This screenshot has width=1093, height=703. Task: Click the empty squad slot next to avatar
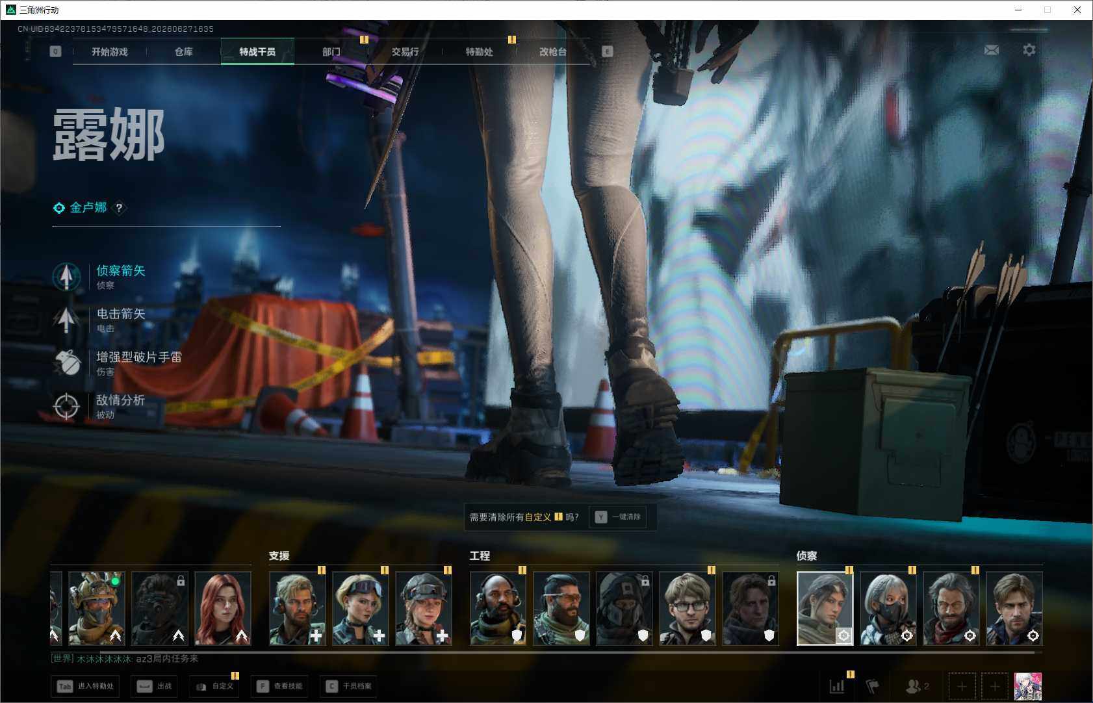tap(994, 686)
